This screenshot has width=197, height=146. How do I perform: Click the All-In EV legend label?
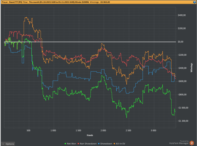120,144
